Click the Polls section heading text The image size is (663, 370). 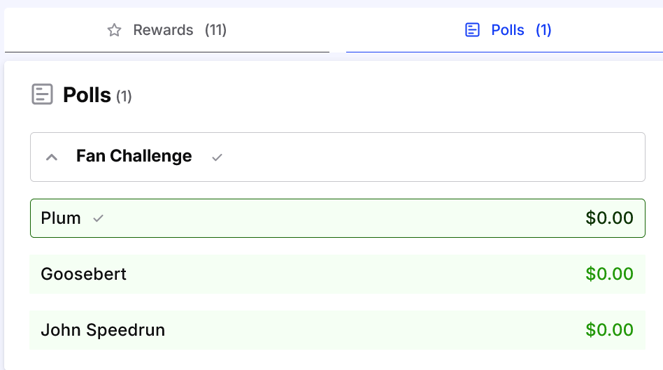[x=87, y=94]
